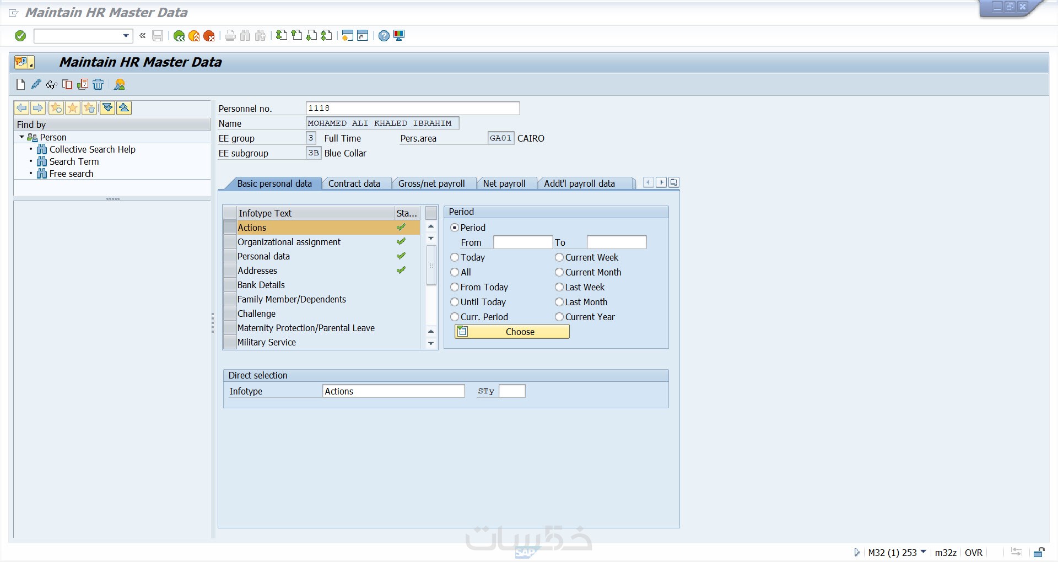Select the Current Month radio button

point(559,272)
